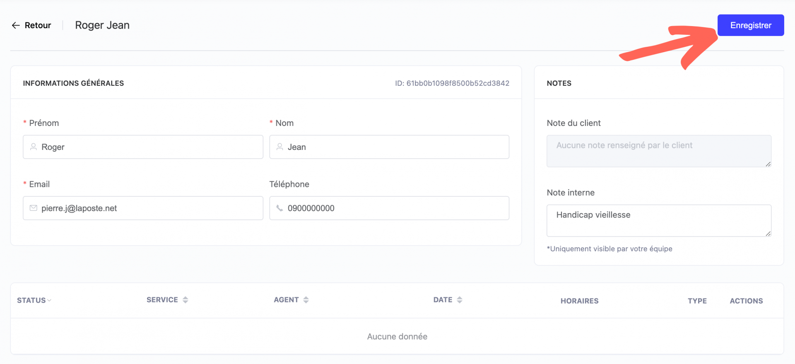The image size is (795, 364).
Task: Select the client ID 61bb0b1098f8500b52cd3842 text
Action: coord(452,83)
